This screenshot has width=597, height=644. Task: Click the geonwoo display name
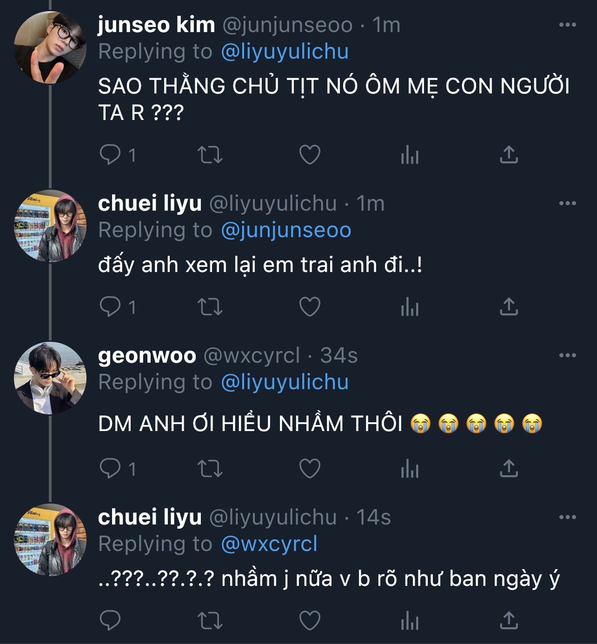pos(147,356)
